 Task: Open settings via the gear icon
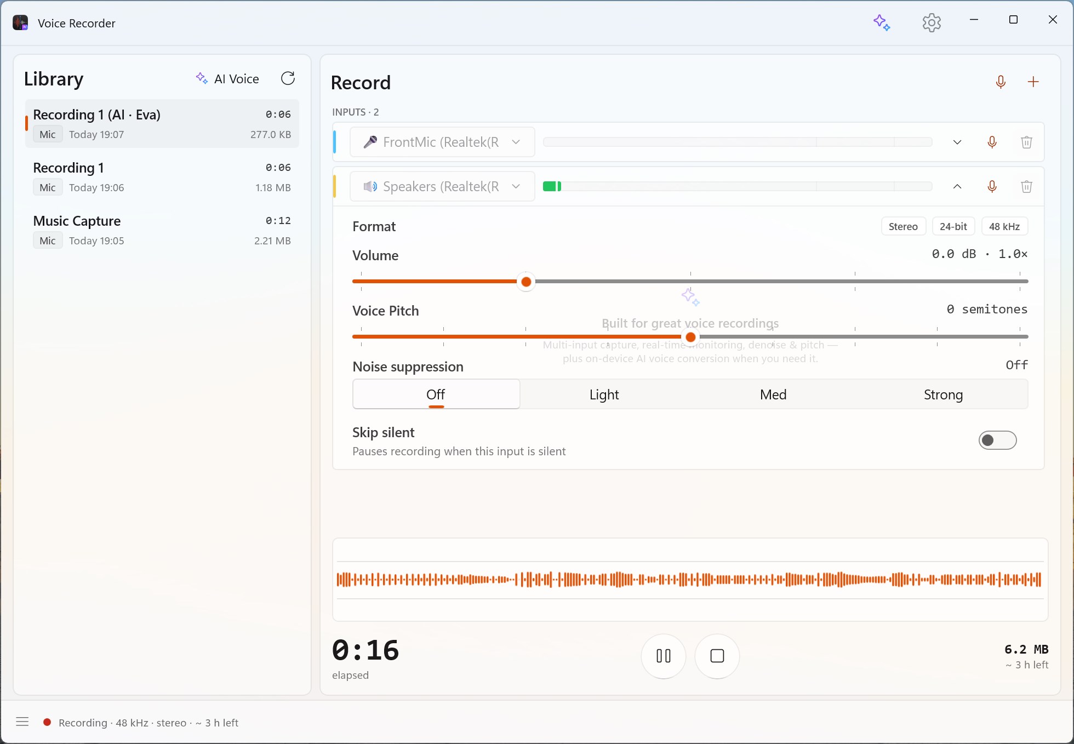(932, 23)
